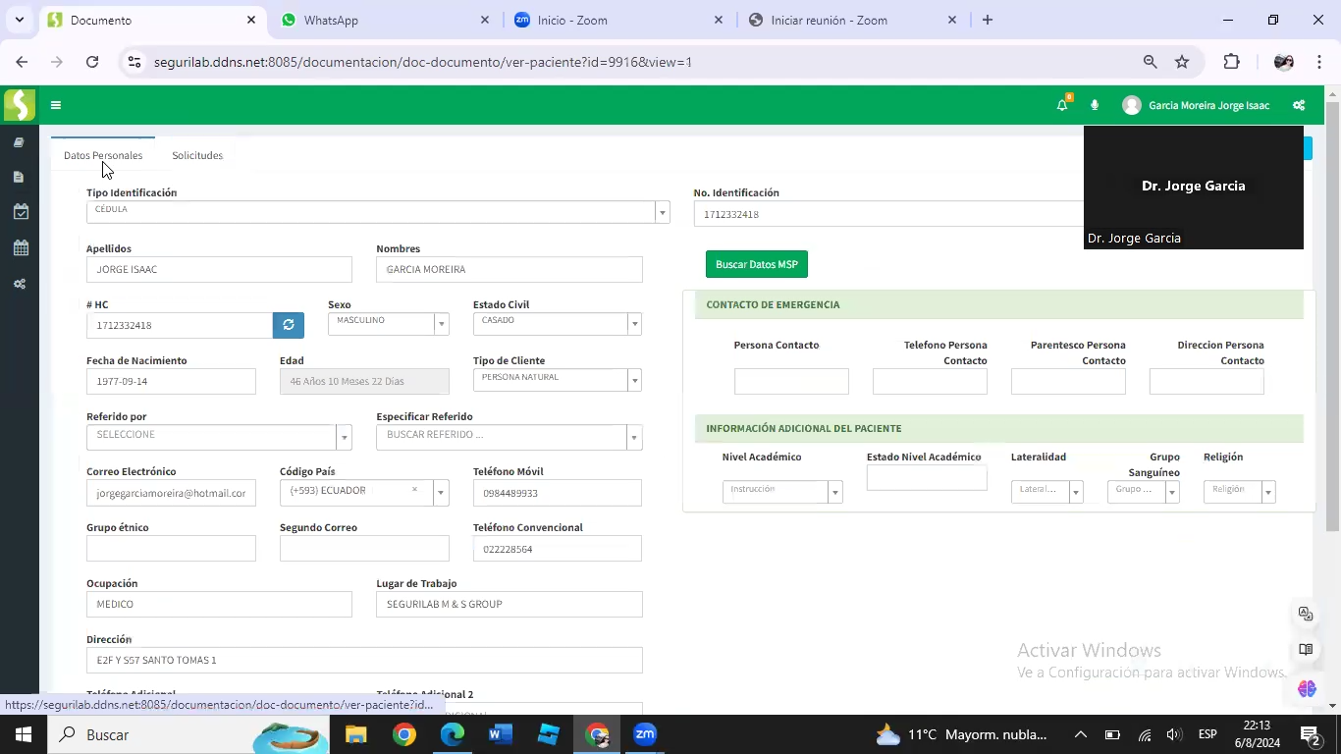The height and width of the screenshot is (754, 1341).
Task: Open a new browser tab
Action: click(988, 20)
